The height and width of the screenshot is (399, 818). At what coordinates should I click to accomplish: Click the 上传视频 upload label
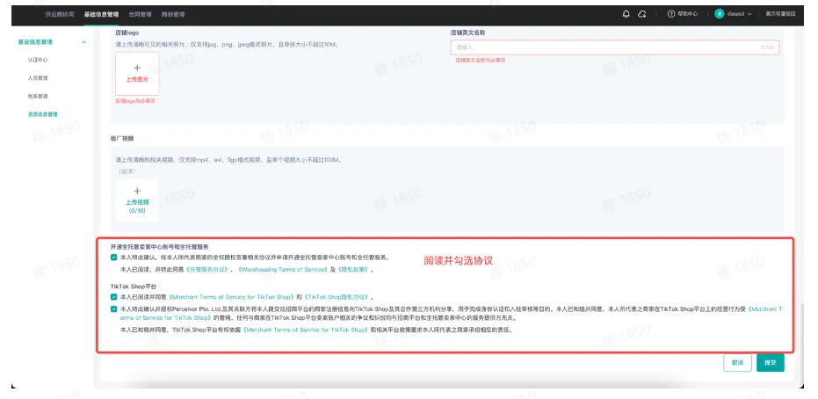pos(137,202)
